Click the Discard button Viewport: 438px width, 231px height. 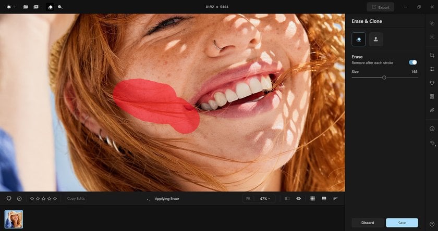pyautogui.click(x=367, y=223)
